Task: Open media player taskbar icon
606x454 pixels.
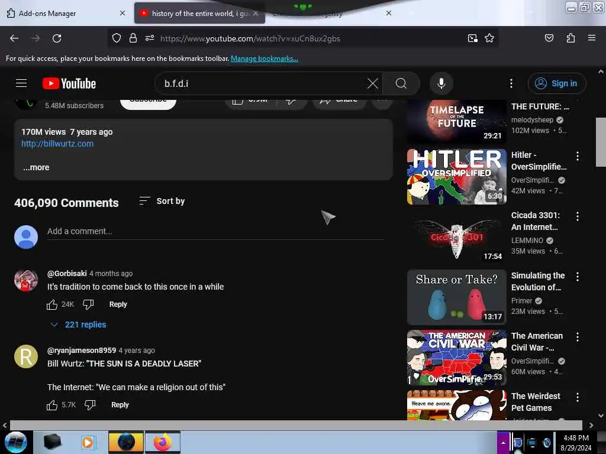Action: point(88,442)
